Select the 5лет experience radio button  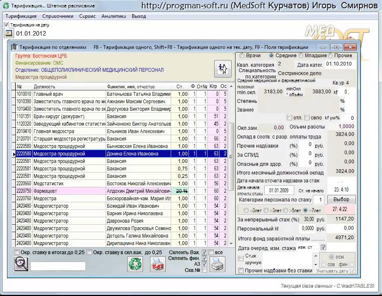285,210
